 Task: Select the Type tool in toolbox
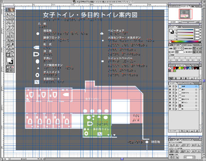click(12, 21)
